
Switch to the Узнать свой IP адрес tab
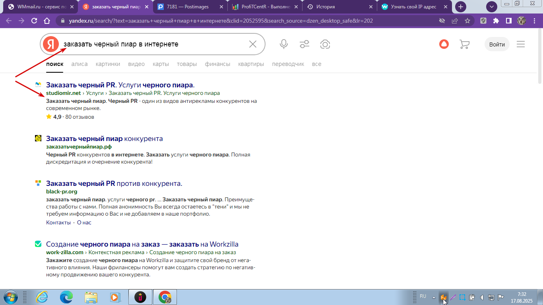415,7
